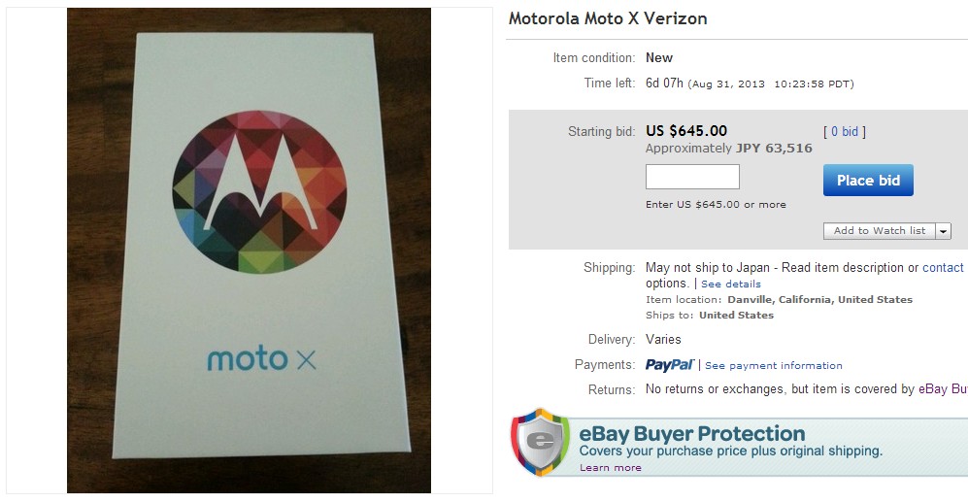This screenshot has width=968, height=502.
Task: Open the 0 bid link
Action: 844,132
